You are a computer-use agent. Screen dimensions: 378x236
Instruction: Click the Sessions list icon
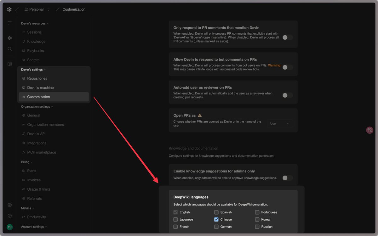[x=24, y=32]
